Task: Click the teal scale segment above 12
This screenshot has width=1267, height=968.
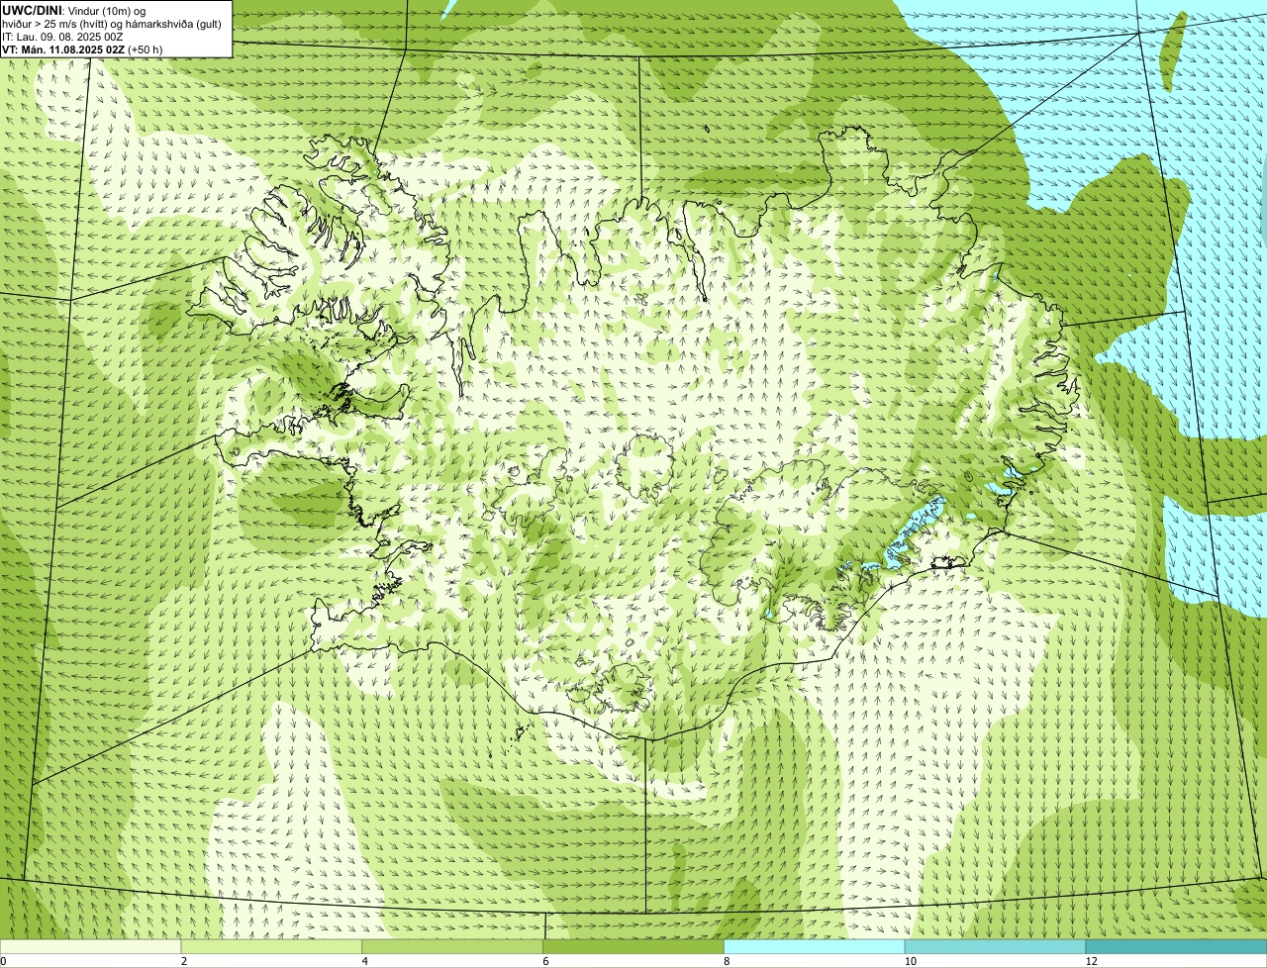Action: 1176,947
